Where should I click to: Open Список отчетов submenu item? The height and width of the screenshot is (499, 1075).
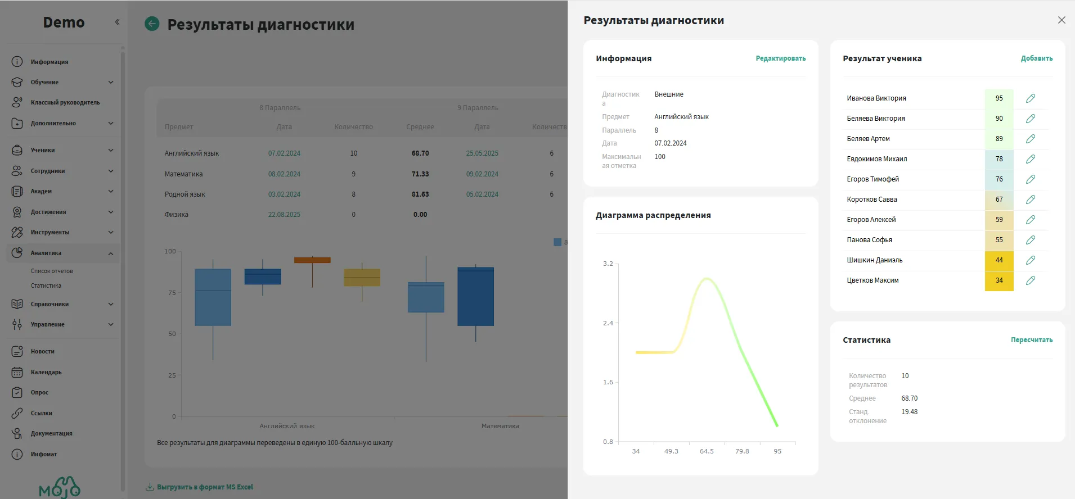click(52, 271)
